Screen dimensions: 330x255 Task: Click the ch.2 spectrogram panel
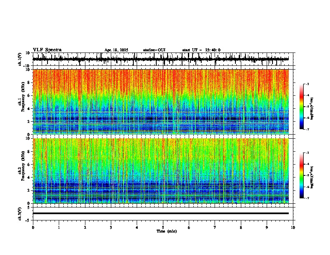[160, 171]
